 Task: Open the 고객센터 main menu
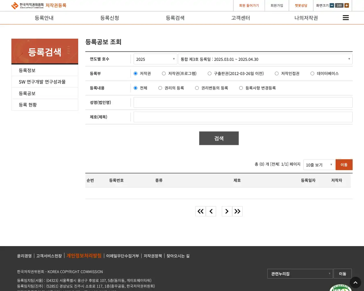tap(241, 18)
